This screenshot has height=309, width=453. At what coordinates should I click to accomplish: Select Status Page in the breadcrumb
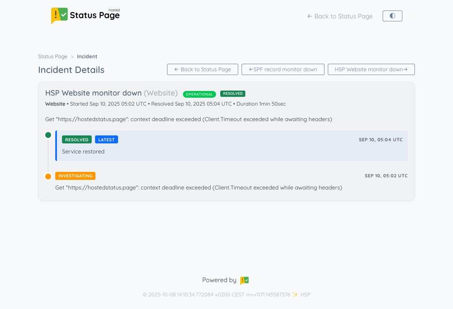tap(52, 56)
